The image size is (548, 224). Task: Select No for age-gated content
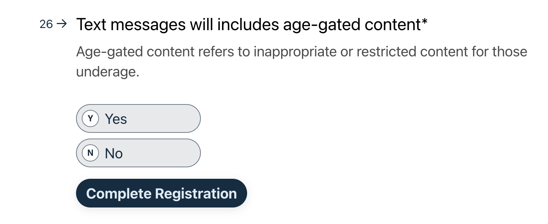coord(138,153)
